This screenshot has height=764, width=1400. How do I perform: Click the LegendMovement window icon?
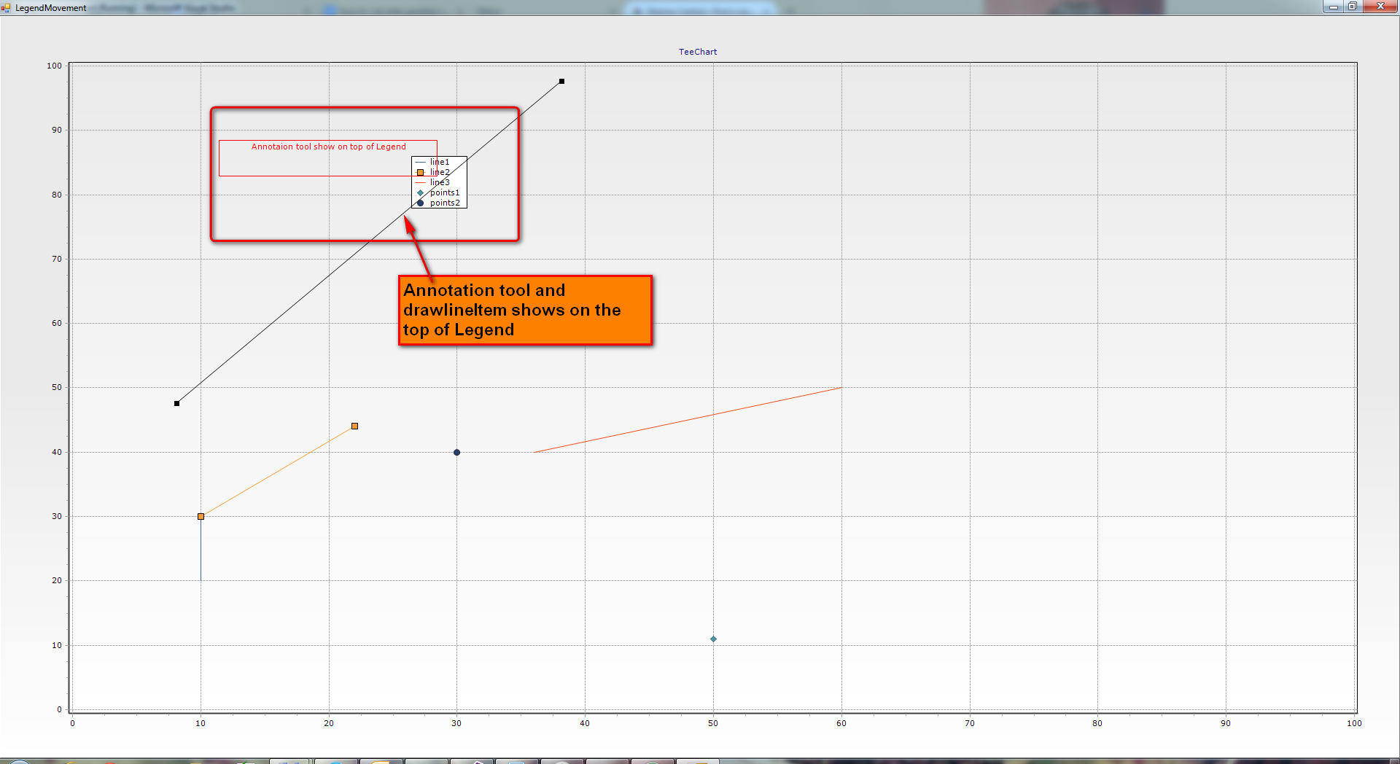click(x=7, y=8)
